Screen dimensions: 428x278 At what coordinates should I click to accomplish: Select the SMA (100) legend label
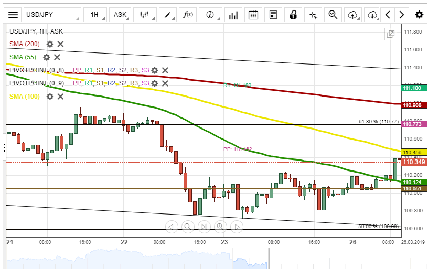coord(25,97)
